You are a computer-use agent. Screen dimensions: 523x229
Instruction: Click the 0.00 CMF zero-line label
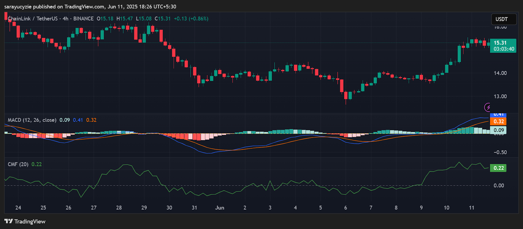[499, 186]
